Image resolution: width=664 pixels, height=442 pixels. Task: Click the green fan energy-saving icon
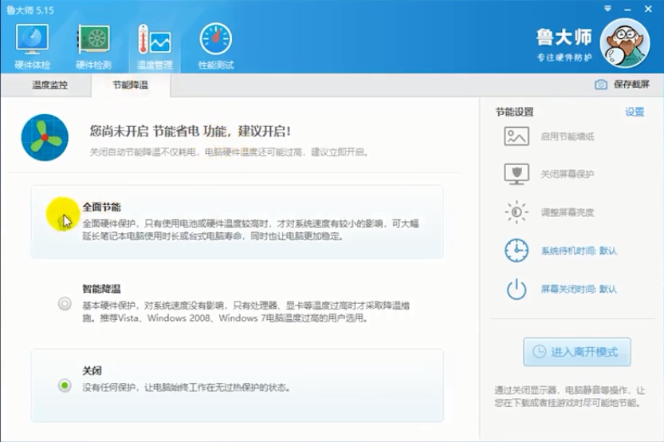pos(45,136)
